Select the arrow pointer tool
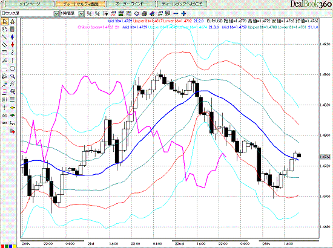 tap(5, 21)
